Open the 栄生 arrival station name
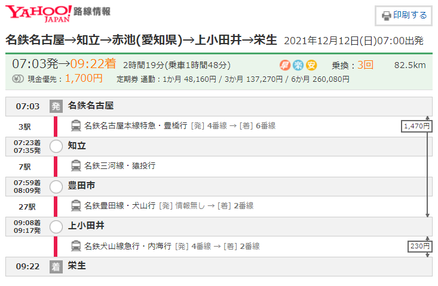Viewport: 438px width, 286px height. (x=77, y=266)
